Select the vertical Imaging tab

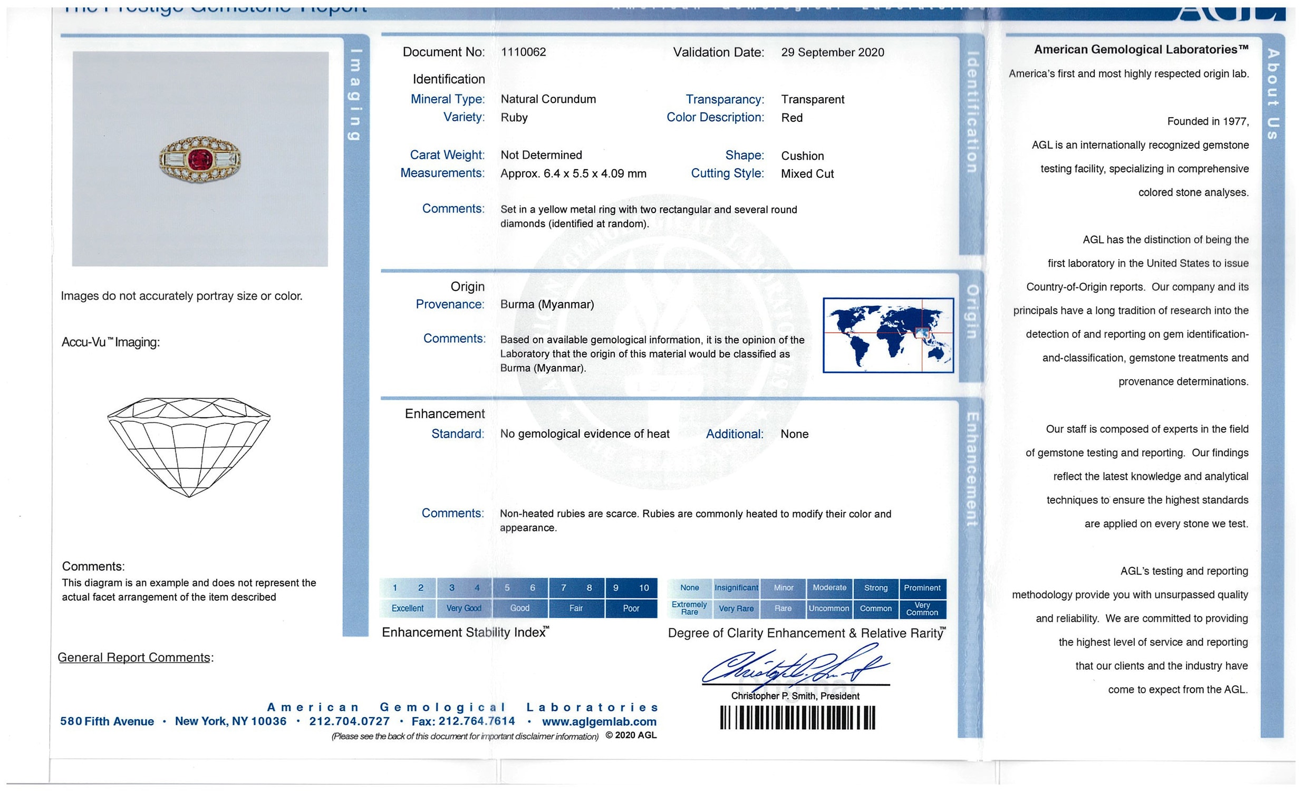[x=355, y=95]
